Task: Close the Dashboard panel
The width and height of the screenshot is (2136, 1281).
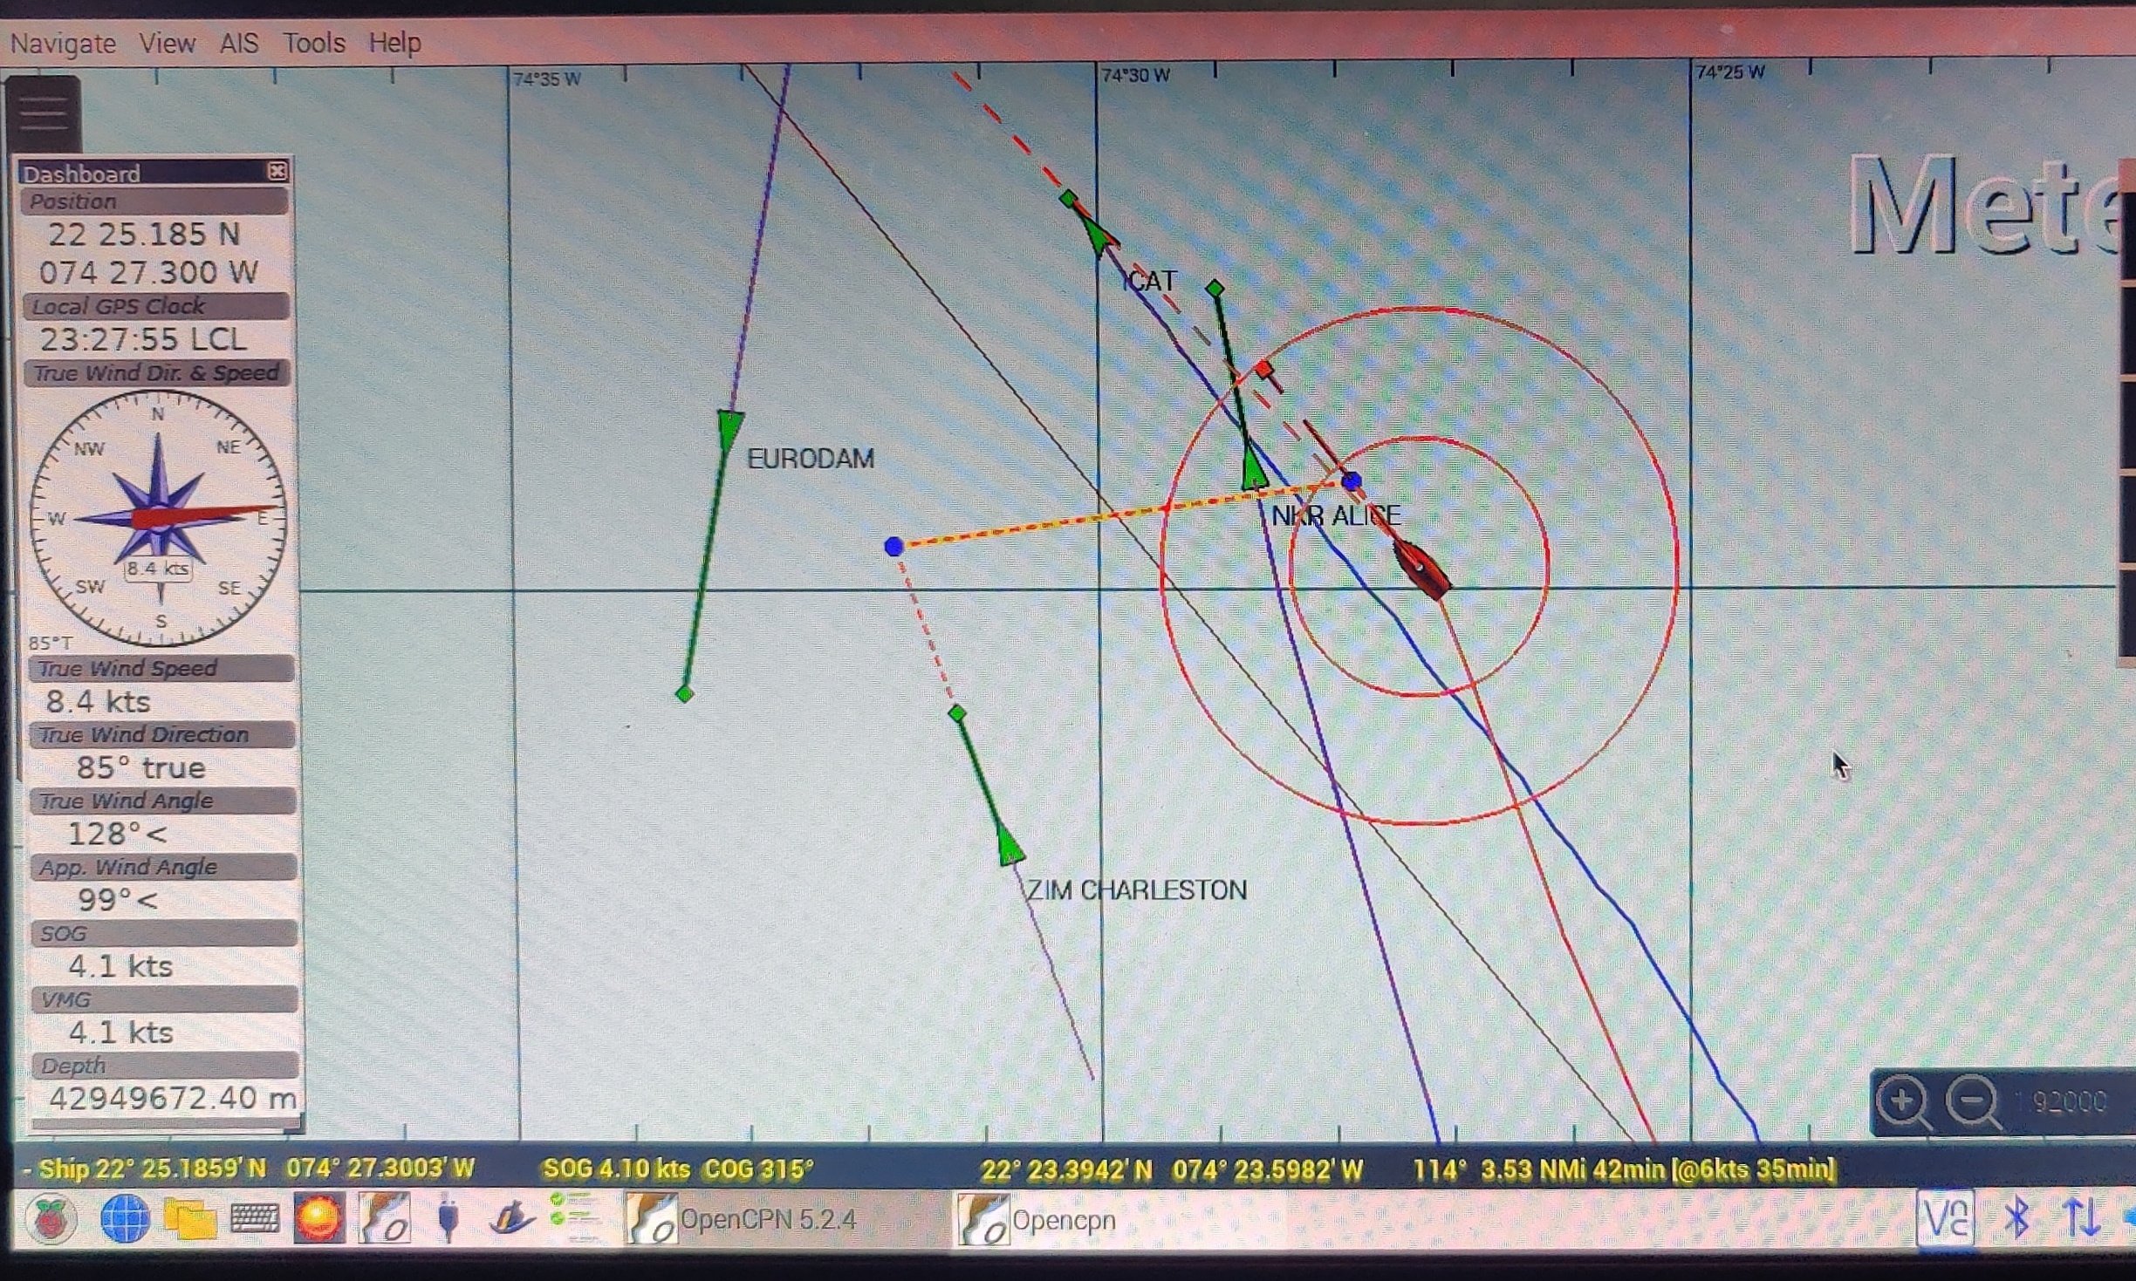Action: [x=277, y=171]
